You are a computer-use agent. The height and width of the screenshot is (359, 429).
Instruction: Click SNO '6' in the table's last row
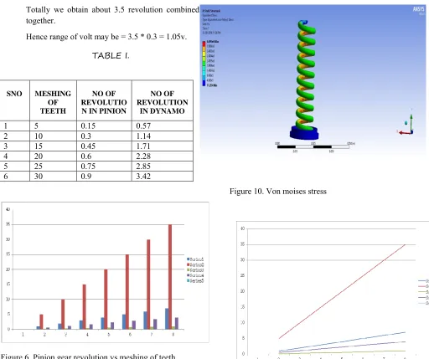[x=6, y=177]
